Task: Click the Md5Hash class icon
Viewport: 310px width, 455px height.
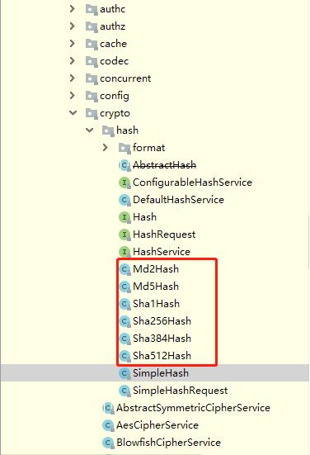Action: [x=124, y=287]
